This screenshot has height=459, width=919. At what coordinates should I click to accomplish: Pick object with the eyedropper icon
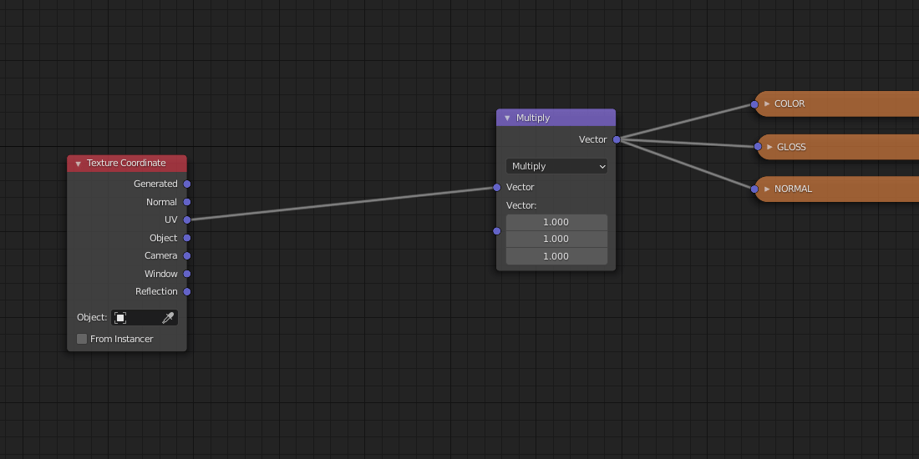pyautogui.click(x=168, y=318)
